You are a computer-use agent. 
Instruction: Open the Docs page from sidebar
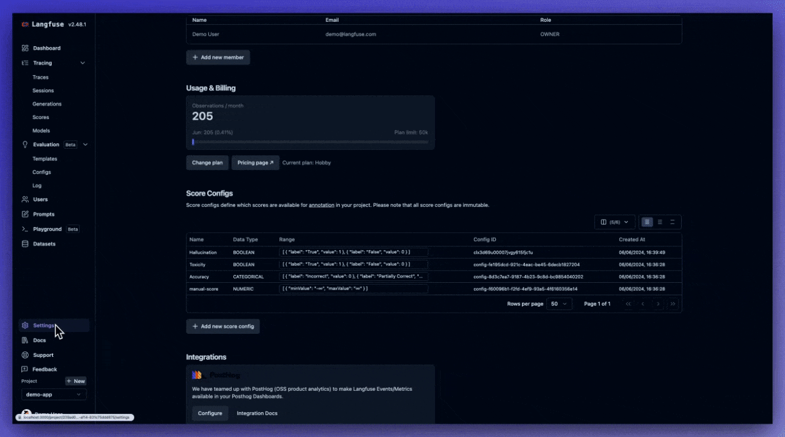click(x=39, y=340)
